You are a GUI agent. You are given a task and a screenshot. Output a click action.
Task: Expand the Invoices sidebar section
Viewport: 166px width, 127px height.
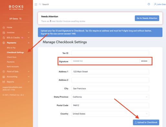29,32
